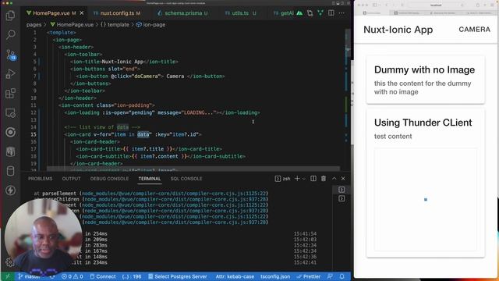Click Connect in the status bar
This screenshot has width=499, height=281.
[103, 276]
